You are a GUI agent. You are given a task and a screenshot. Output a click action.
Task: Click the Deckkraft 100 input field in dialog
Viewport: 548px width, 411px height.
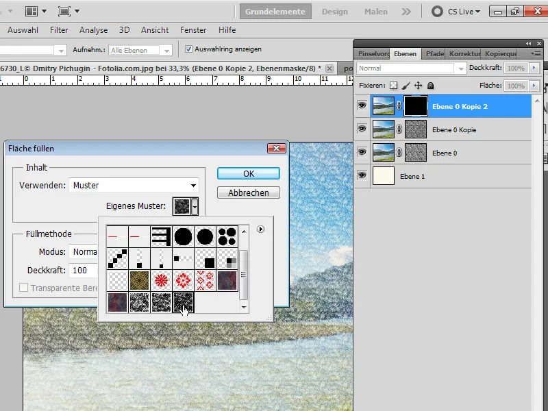tap(83, 270)
